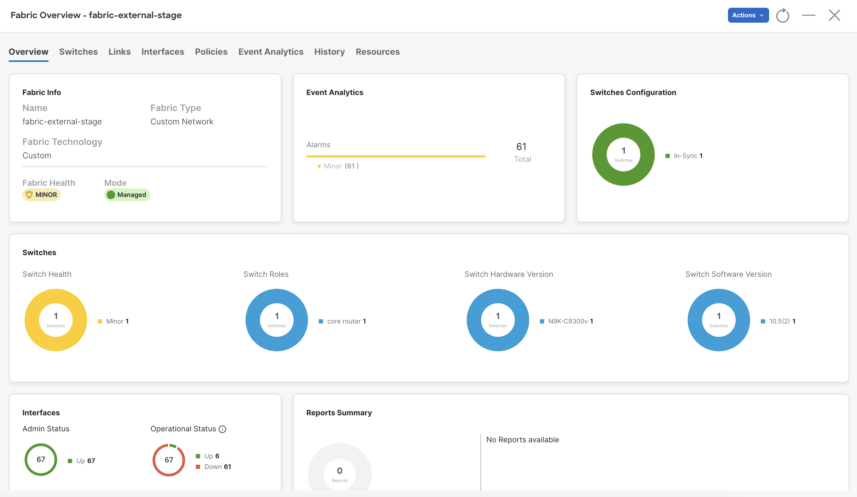Open the Actions dropdown menu
Image resolution: width=857 pixels, height=497 pixels.
(748, 15)
